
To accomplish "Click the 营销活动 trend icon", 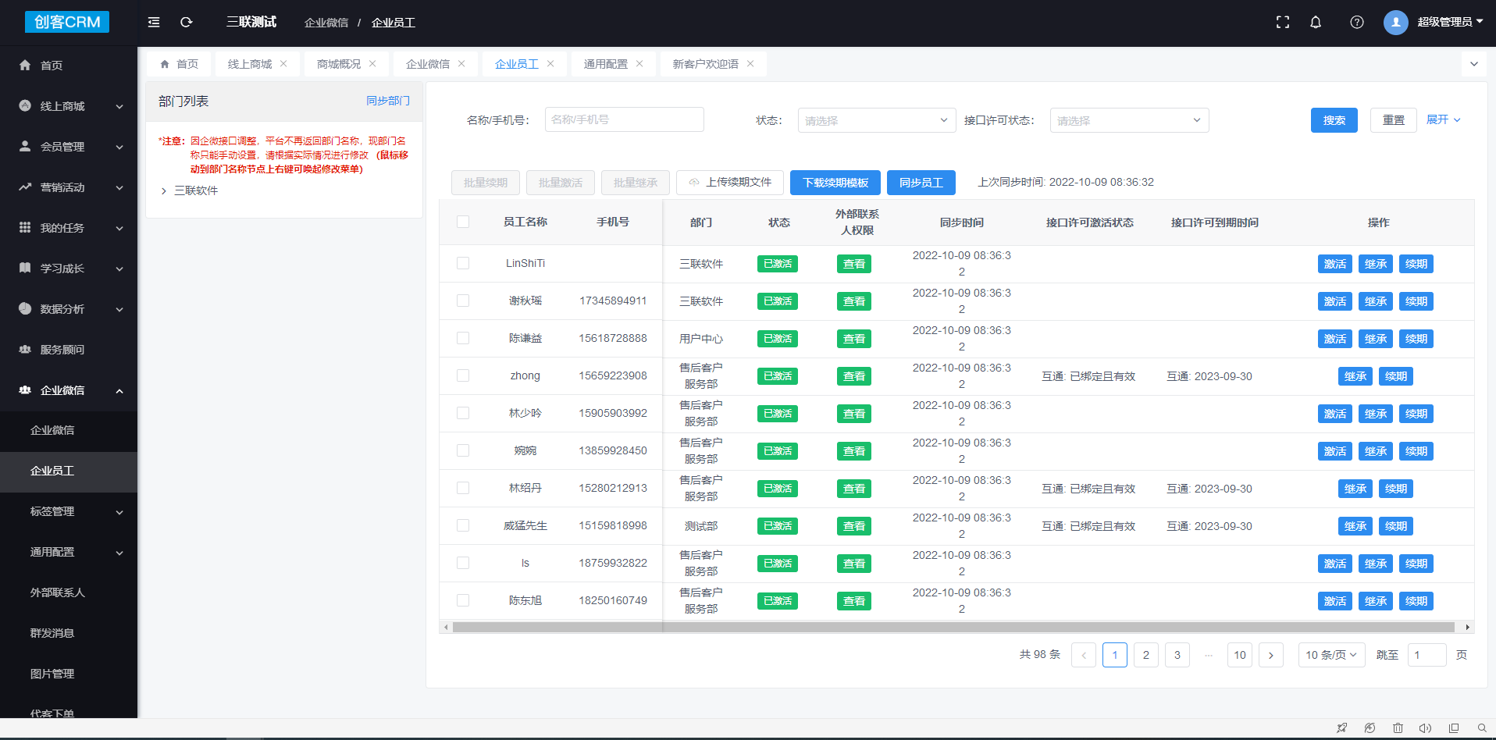I will tap(25, 187).
